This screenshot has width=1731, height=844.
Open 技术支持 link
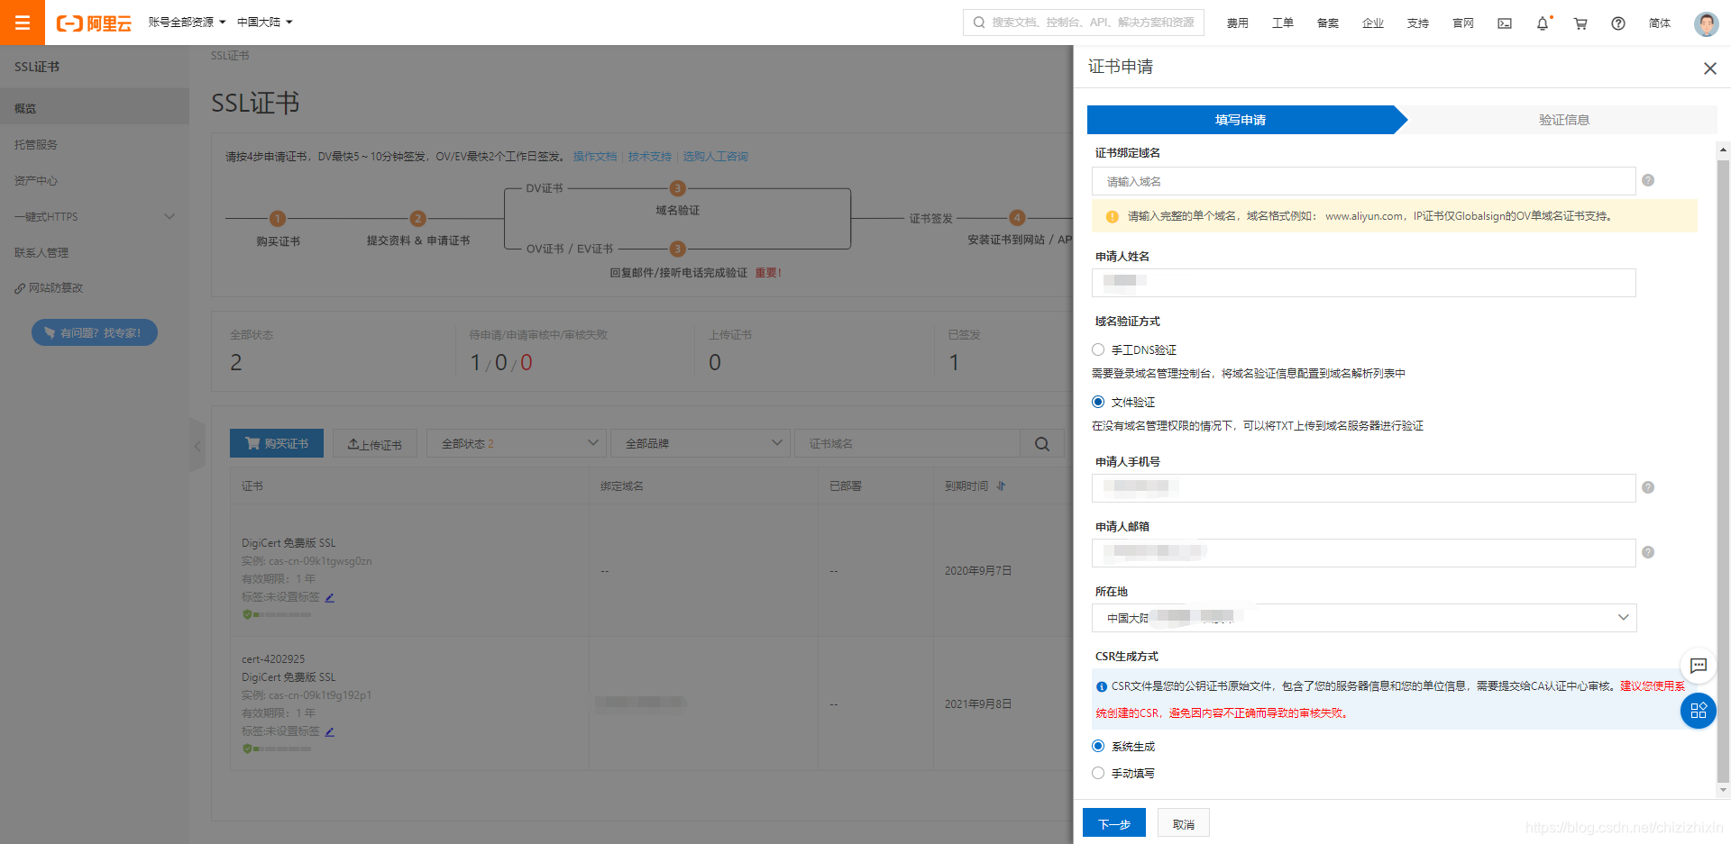click(x=650, y=157)
